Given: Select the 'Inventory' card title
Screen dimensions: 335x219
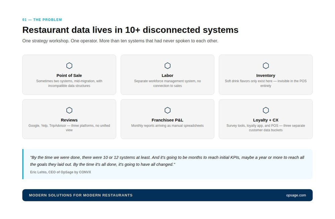Looking at the screenshot, I should point(266,76).
